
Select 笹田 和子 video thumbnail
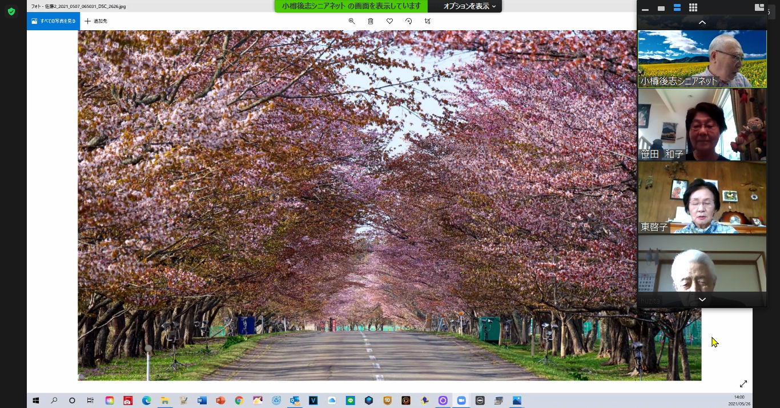pos(702,124)
